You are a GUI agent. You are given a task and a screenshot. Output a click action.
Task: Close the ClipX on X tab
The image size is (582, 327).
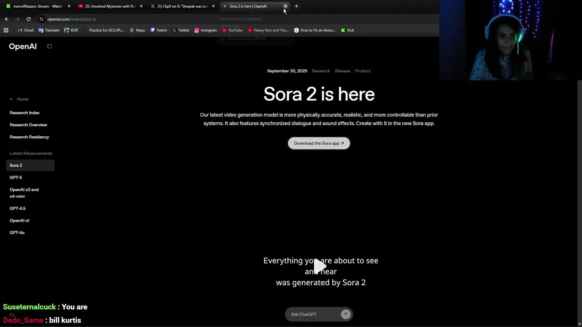pyautogui.click(x=213, y=6)
